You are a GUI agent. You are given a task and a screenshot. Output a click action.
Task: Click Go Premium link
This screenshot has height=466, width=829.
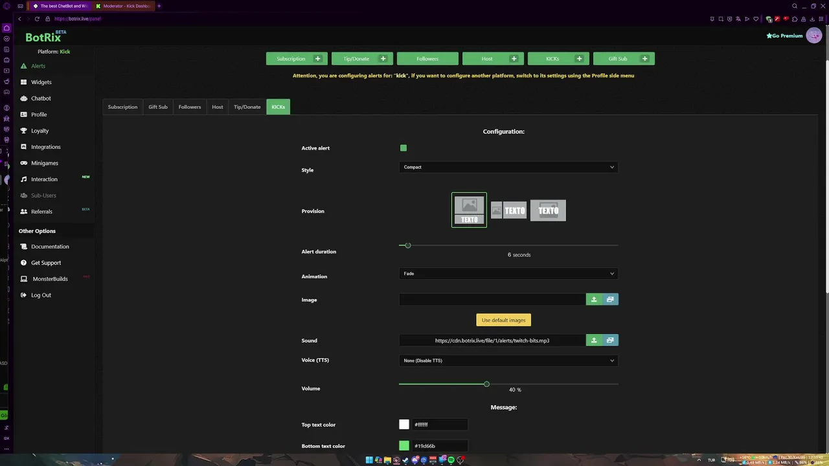[784, 36]
